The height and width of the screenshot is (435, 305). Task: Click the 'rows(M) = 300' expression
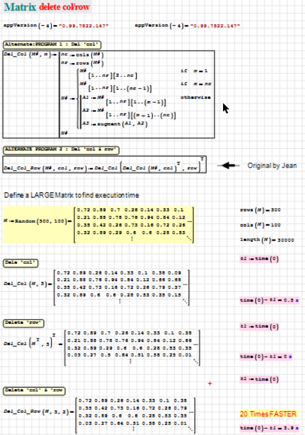tap(264, 210)
